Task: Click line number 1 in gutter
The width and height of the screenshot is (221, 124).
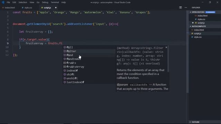Action: pyautogui.click(x=8, y=12)
